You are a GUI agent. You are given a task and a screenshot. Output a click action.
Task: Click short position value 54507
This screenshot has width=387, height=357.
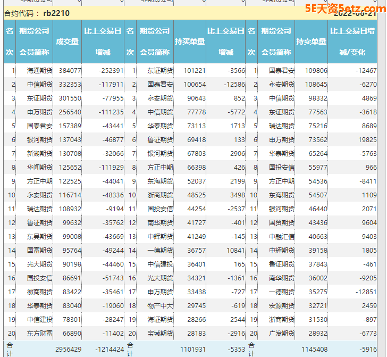[x=318, y=195]
